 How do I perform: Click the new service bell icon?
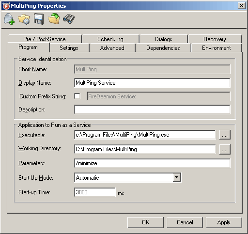(x=9, y=19)
